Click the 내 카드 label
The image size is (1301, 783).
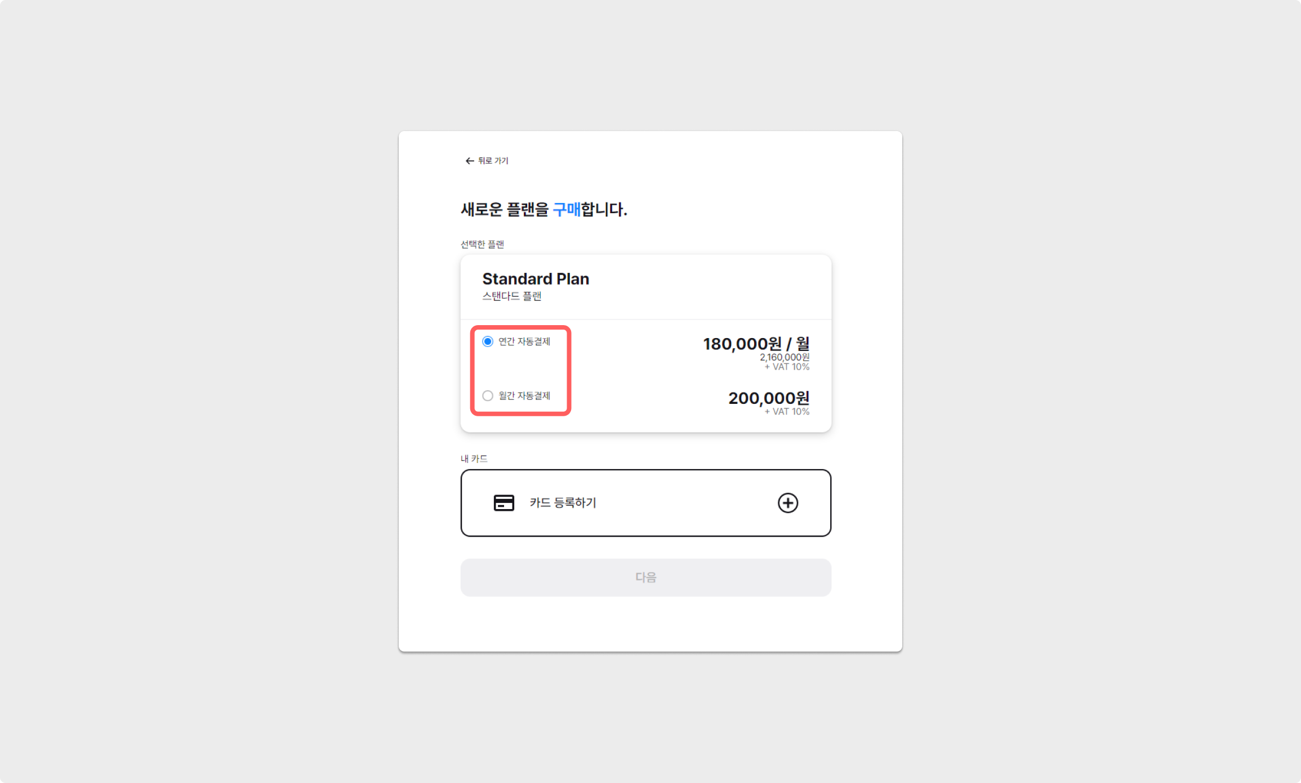[474, 459]
